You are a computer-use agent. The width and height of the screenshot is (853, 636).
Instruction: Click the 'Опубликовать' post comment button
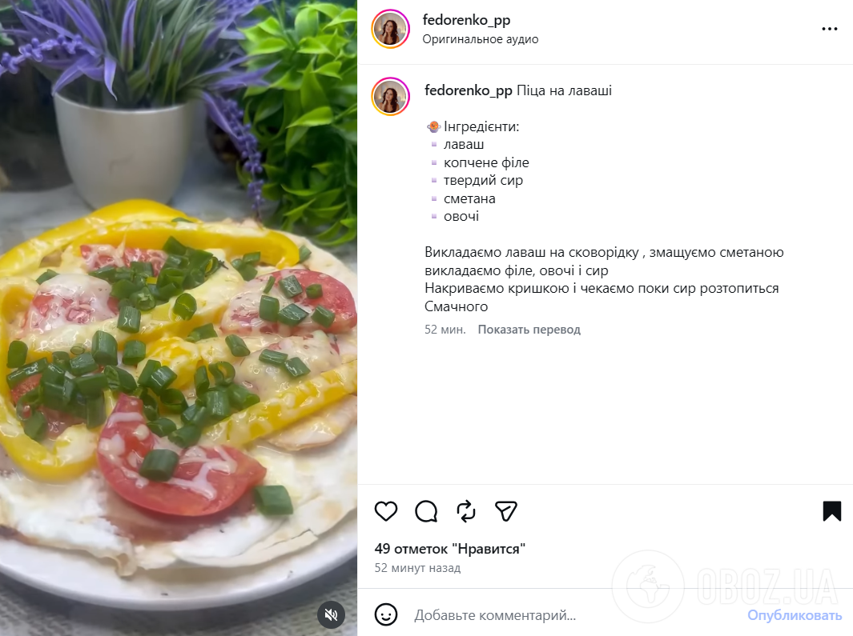click(795, 615)
